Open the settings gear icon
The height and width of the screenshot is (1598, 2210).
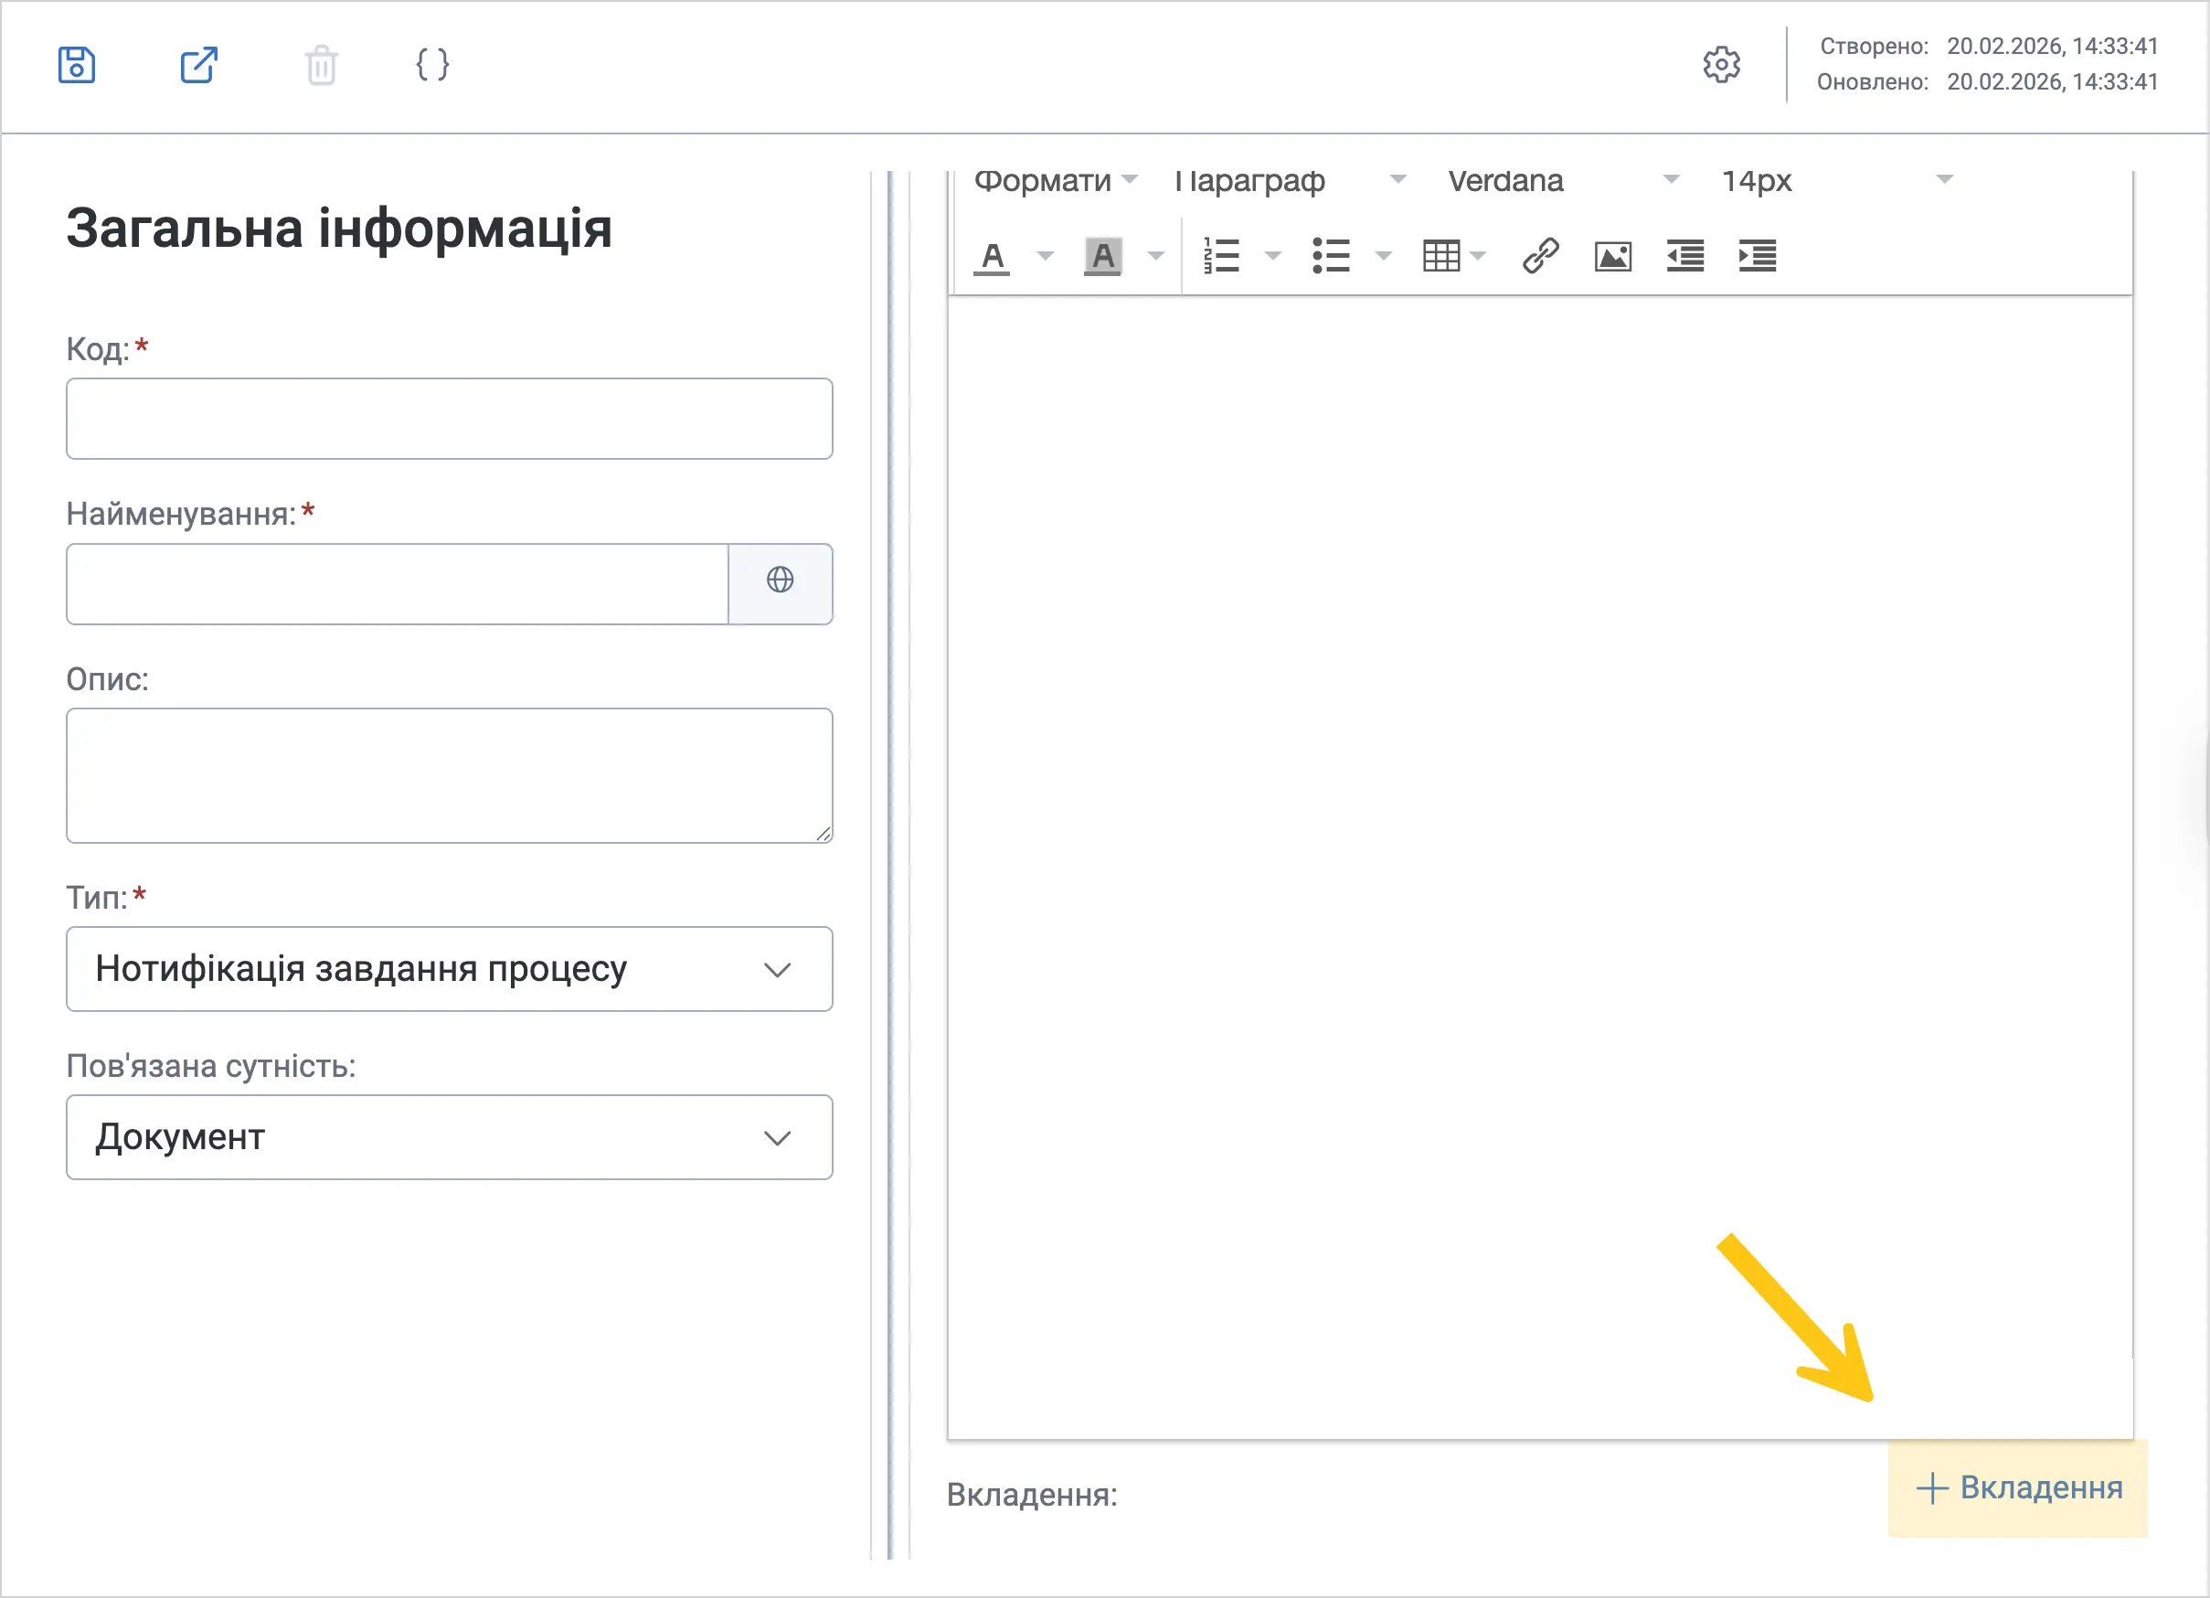point(1721,64)
